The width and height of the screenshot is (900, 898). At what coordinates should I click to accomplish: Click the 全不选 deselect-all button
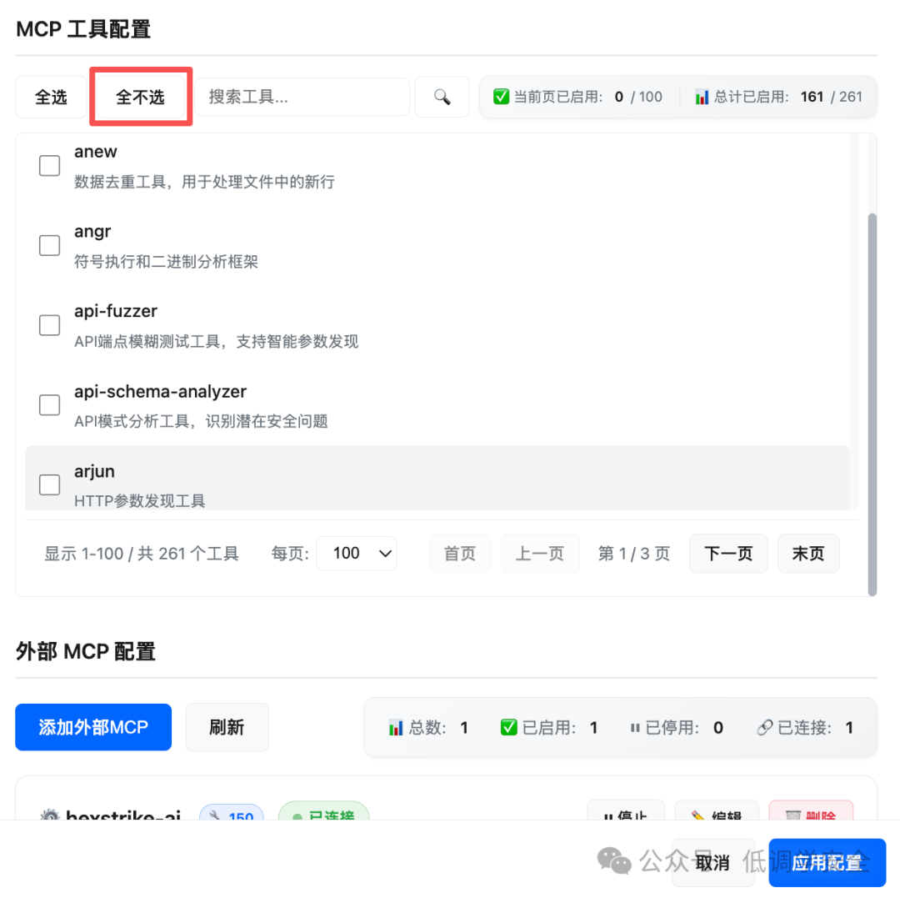point(141,97)
